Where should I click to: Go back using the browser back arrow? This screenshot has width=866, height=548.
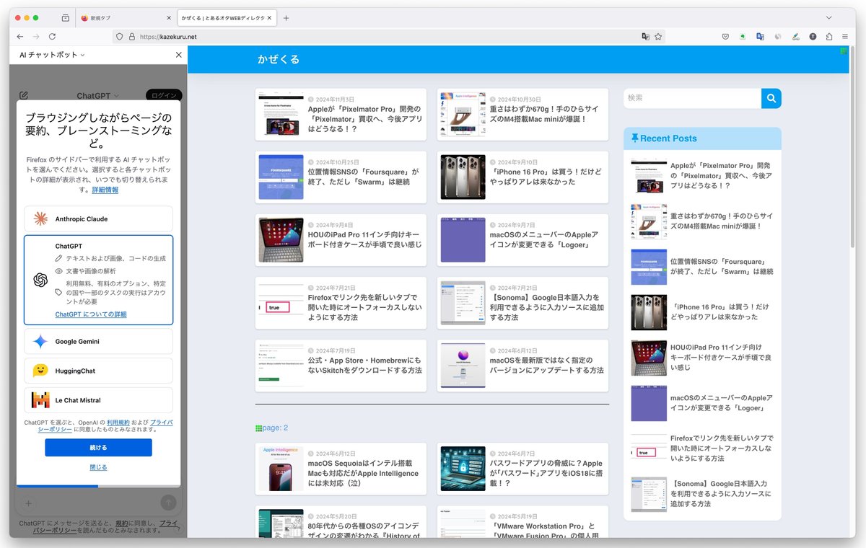20,36
